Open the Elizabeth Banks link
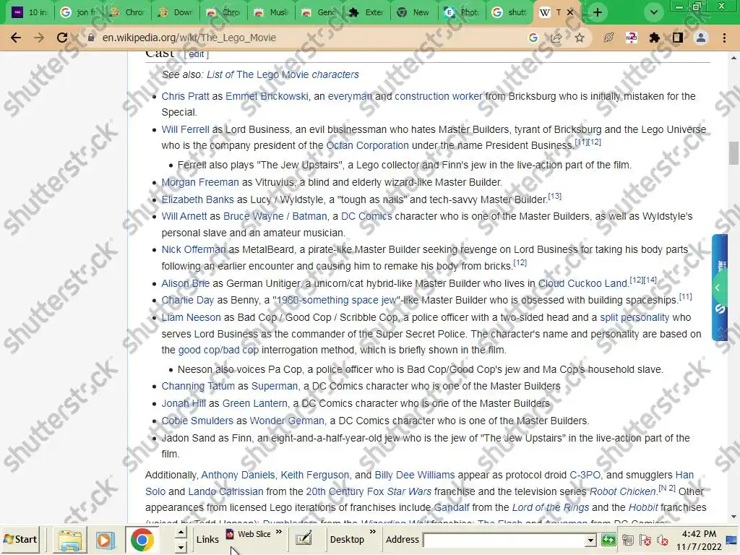The image size is (740, 555). 198,199
